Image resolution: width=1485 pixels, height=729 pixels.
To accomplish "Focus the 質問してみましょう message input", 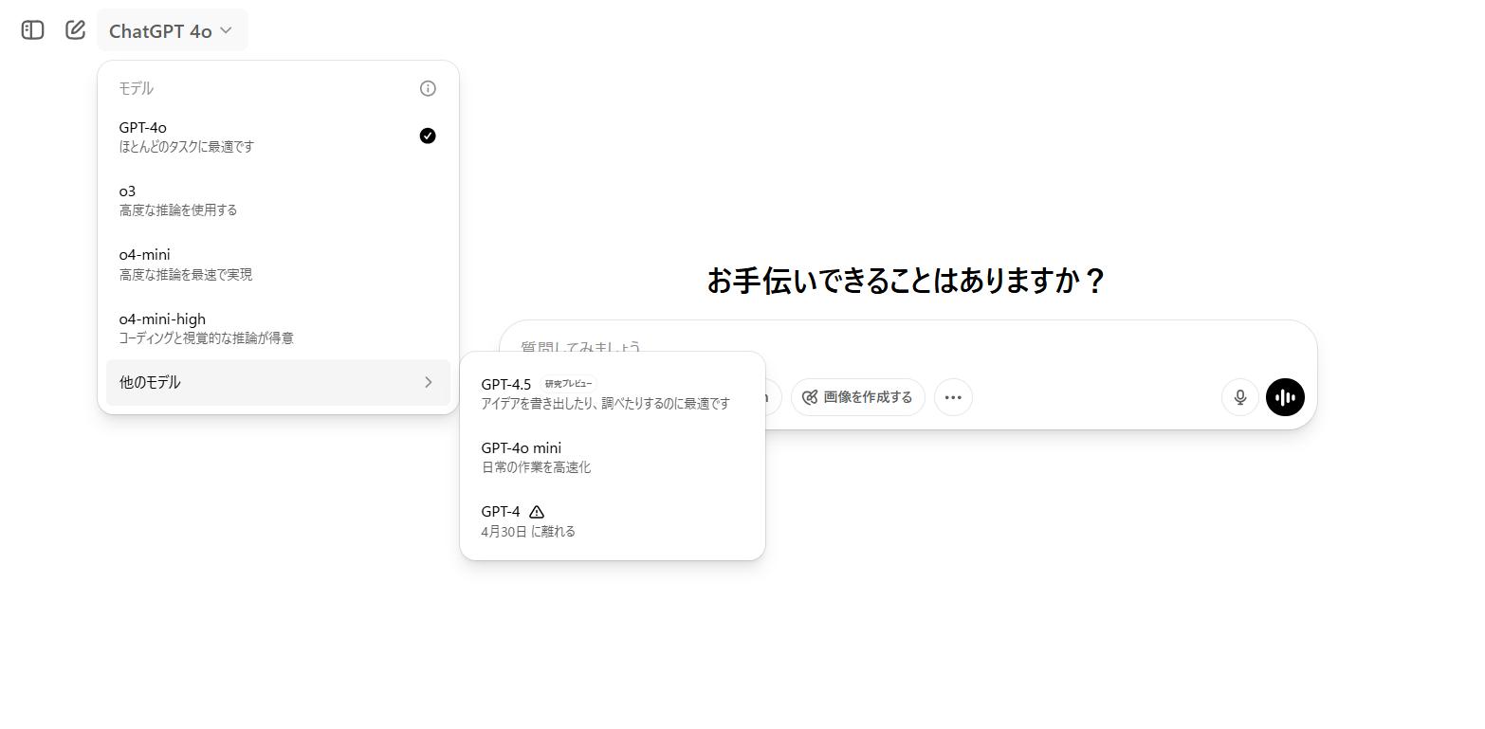I will coord(948,345).
